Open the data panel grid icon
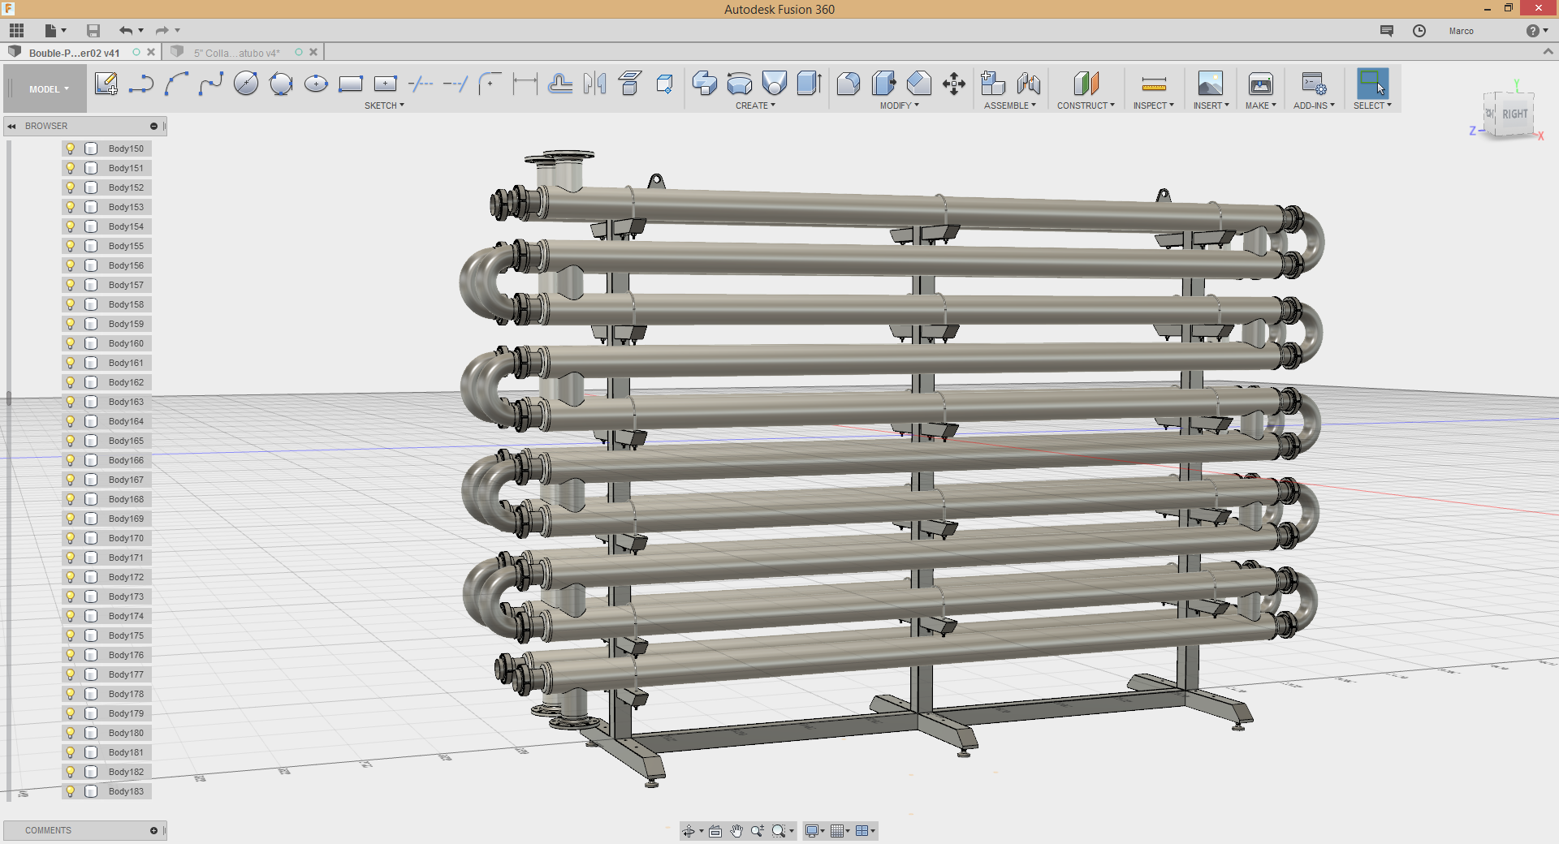 pos(16,31)
